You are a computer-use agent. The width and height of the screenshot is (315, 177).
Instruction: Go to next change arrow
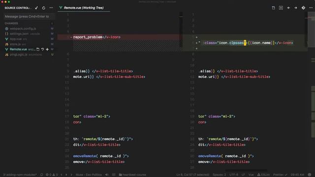click(x=296, y=8)
